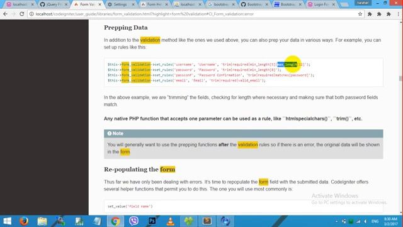Viewport: 403px width, 227px height.
Task: Click the scrollbar down arrow
Action: click(400, 213)
